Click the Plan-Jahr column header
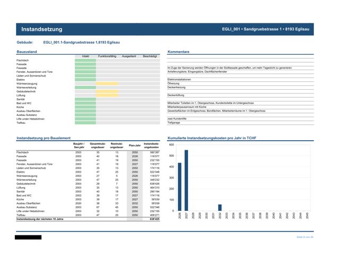The width and height of the screenshot is (340, 263). [134, 146]
